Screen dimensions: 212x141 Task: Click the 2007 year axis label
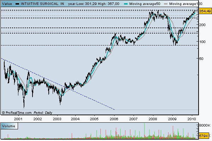click(x=133, y=119)
